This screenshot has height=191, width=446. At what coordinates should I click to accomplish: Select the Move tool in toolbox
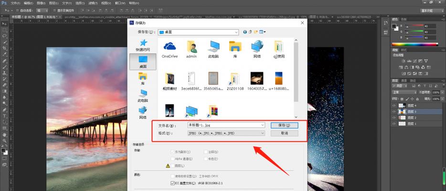(x=5, y=24)
